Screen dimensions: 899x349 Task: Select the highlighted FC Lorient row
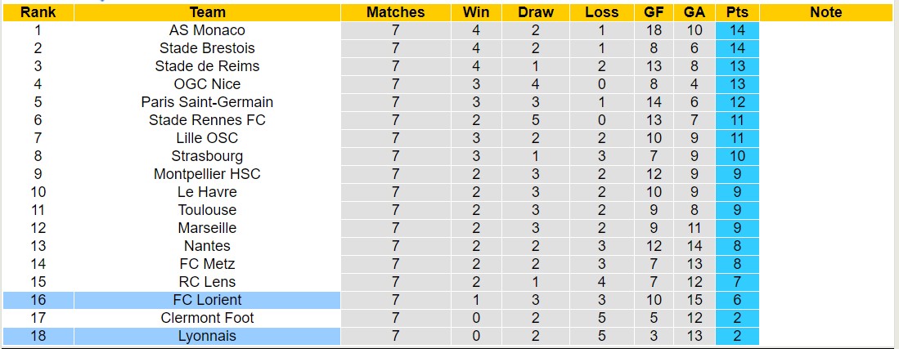click(x=207, y=300)
